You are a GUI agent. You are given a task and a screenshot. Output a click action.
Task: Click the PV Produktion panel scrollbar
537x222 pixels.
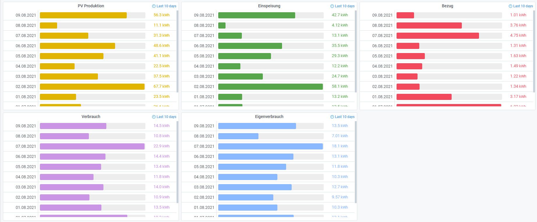point(177,51)
